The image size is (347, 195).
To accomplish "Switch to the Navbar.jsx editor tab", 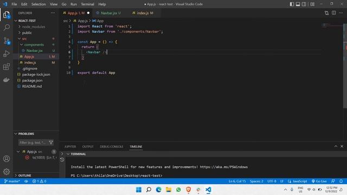I will [108, 13].
